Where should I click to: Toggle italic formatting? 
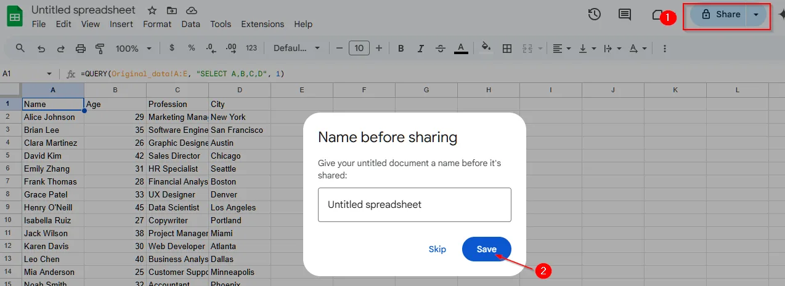421,48
